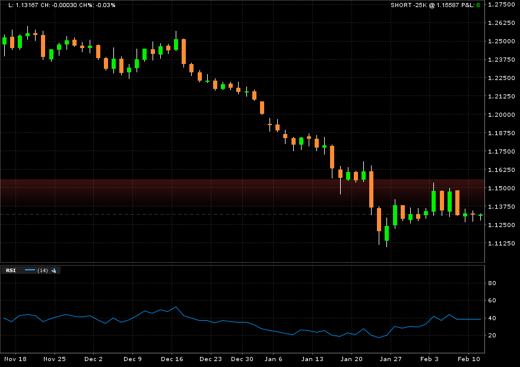
Task: Click the P&L value 8
Action: [478, 5]
